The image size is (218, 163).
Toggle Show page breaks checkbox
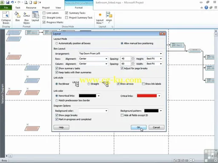pos(57,115)
